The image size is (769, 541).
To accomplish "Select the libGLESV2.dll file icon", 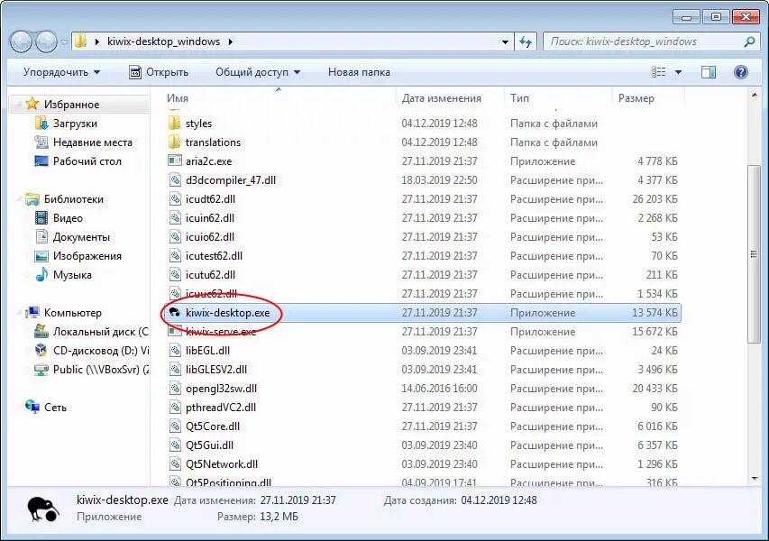I will pos(175,370).
